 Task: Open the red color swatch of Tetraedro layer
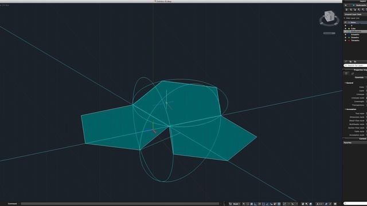pyautogui.click(x=349, y=41)
